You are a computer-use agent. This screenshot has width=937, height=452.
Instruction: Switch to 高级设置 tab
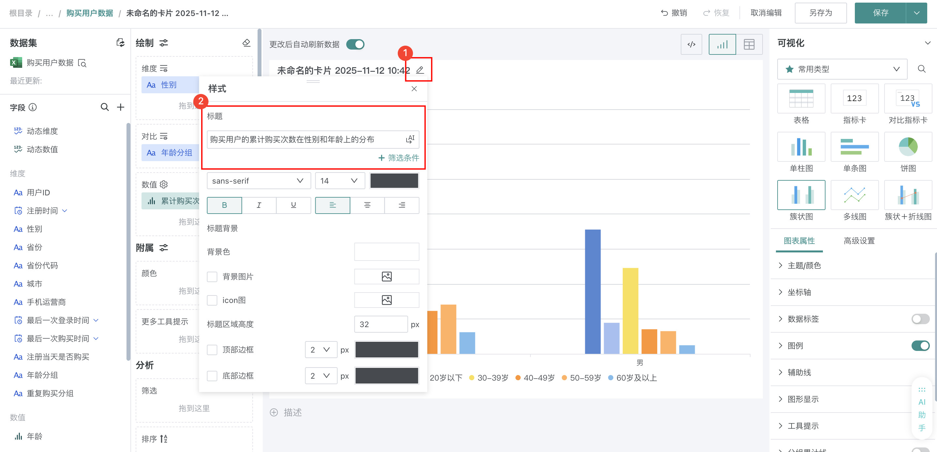tap(859, 241)
